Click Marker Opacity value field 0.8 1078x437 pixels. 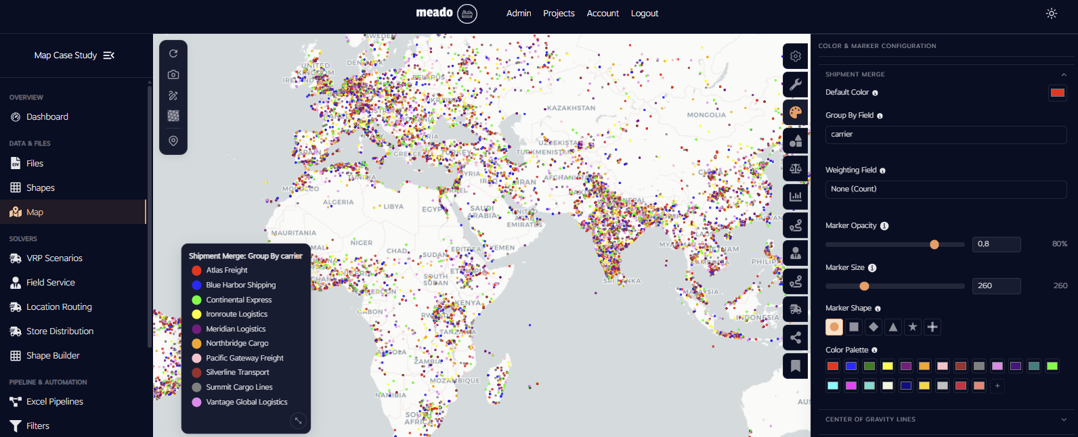tap(996, 244)
